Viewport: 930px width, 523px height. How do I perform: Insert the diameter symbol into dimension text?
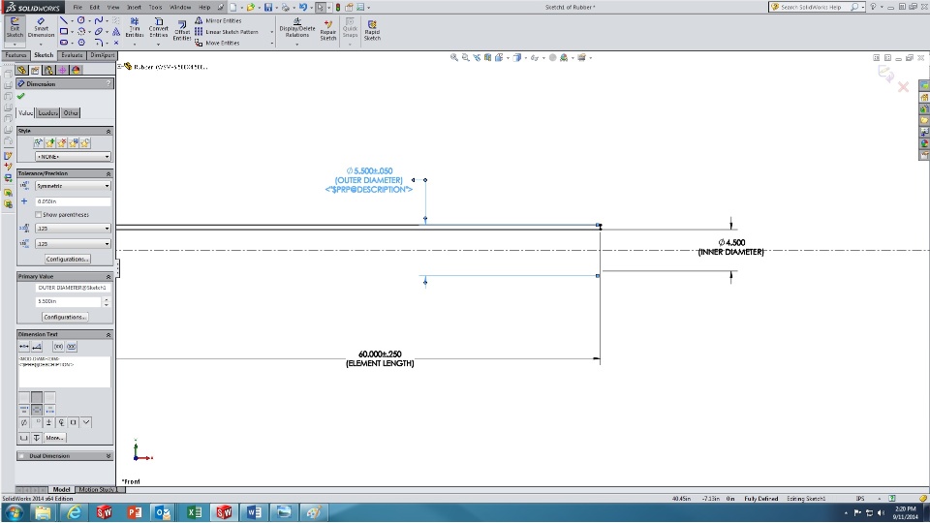click(23, 422)
